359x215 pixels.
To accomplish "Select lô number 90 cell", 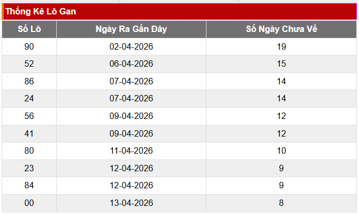I will [29, 46].
